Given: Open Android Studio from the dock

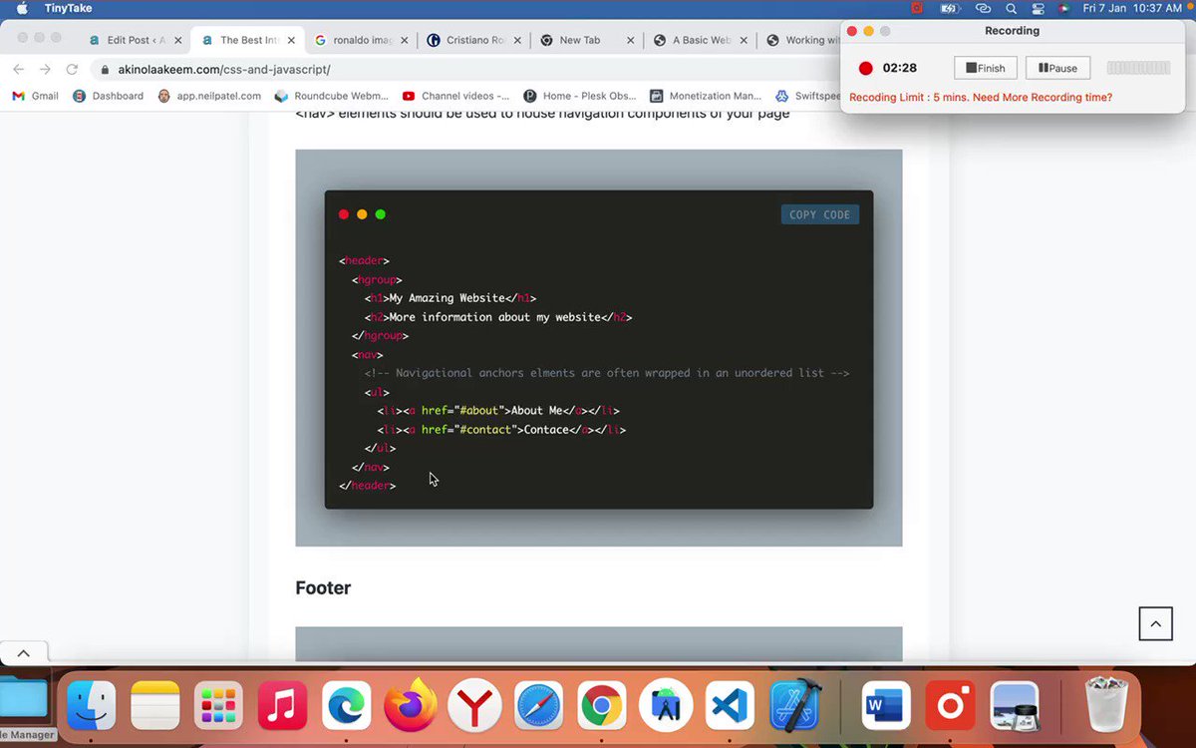Looking at the screenshot, I should pyautogui.click(x=666, y=706).
